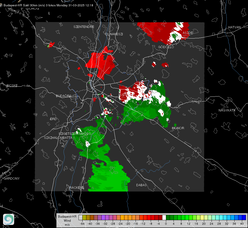
Task: Click the DOROG town label
Action: (33, 9)
